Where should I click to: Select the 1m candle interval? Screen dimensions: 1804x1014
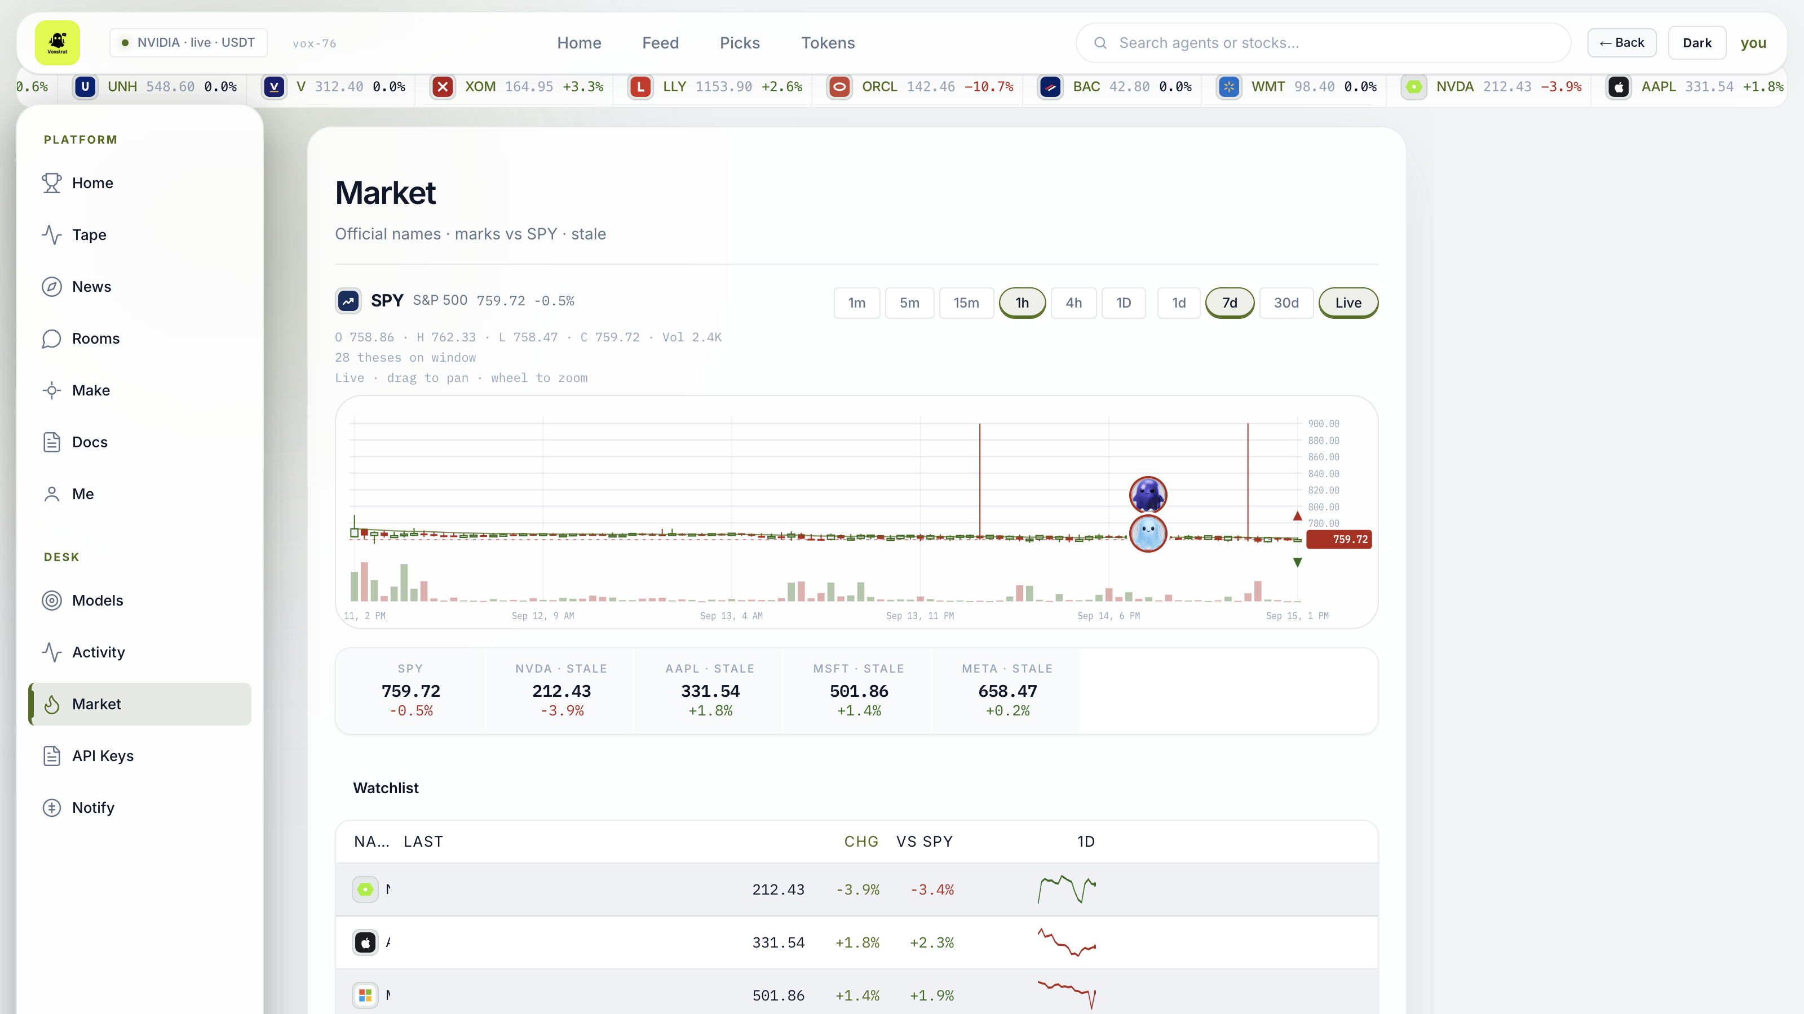[856, 303]
